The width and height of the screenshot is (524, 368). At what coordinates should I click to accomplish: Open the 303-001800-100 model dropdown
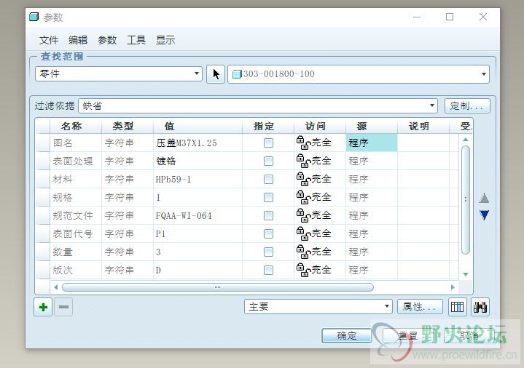click(x=359, y=73)
